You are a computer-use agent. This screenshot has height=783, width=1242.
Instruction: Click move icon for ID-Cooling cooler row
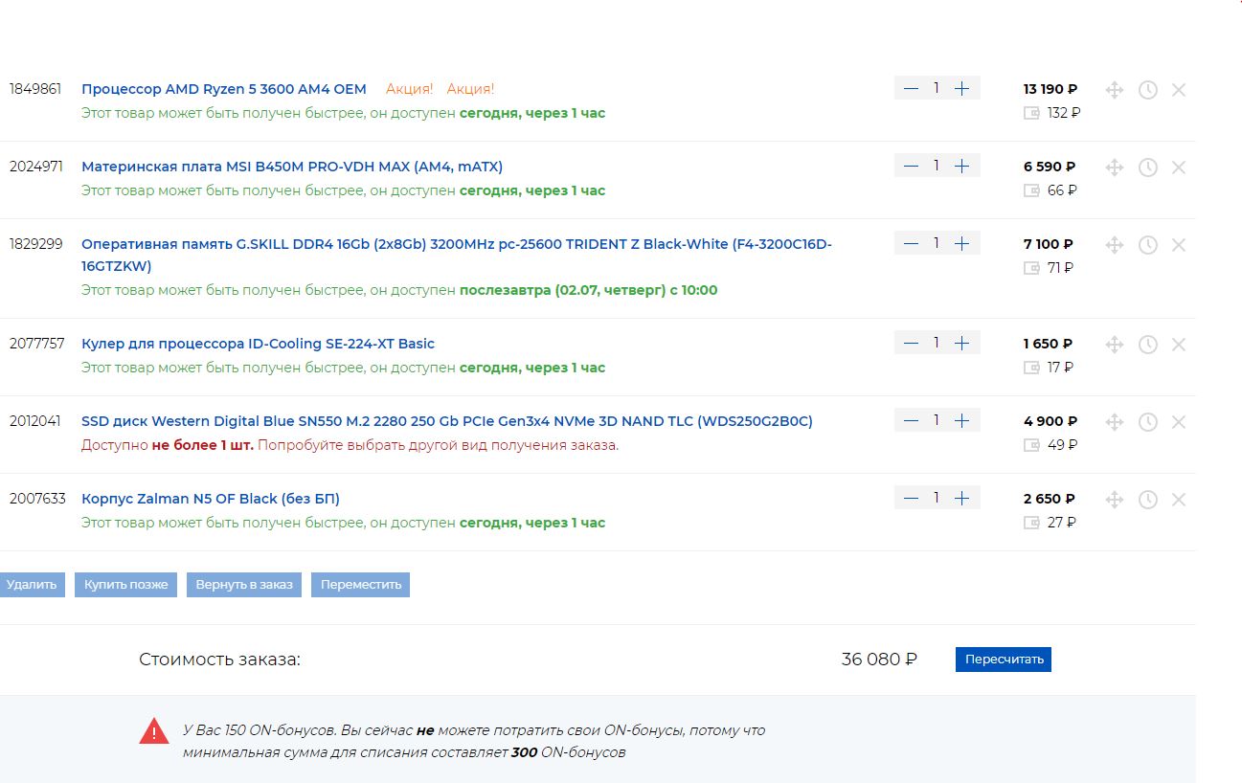[1115, 345]
